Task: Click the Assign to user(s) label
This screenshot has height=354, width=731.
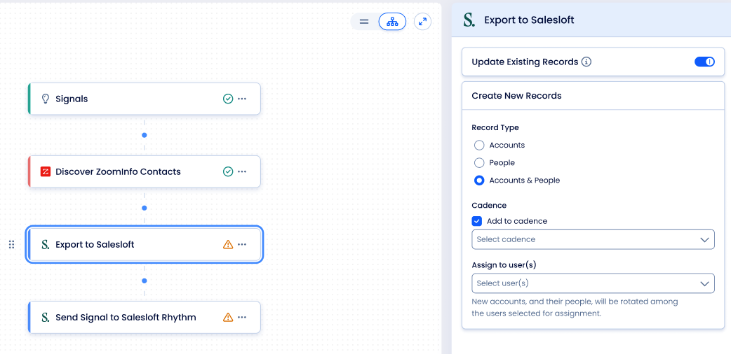Action: tap(504, 265)
